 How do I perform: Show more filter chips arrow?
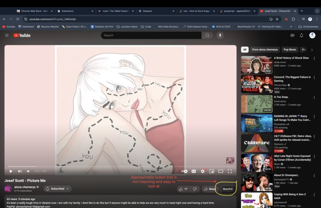[x=312, y=50]
